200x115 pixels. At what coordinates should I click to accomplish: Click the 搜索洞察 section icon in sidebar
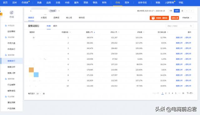(x=6, y=55)
